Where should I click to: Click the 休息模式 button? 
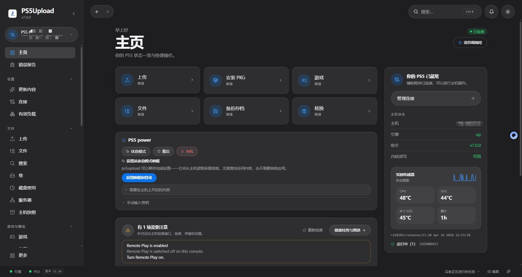coord(136,151)
